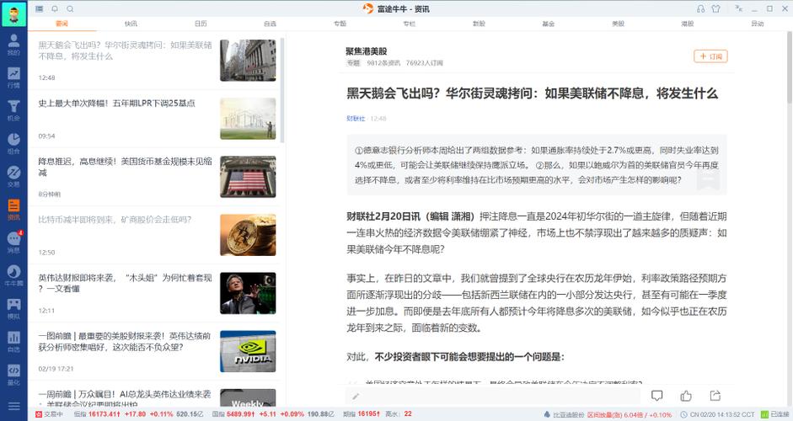Click the share icon below article

pyautogui.click(x=715, y=396)
